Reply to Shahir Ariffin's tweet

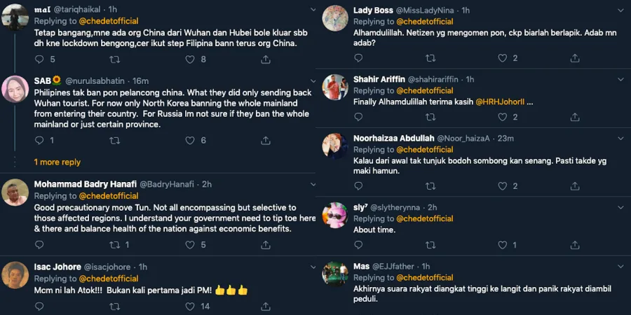click(357, 118)
